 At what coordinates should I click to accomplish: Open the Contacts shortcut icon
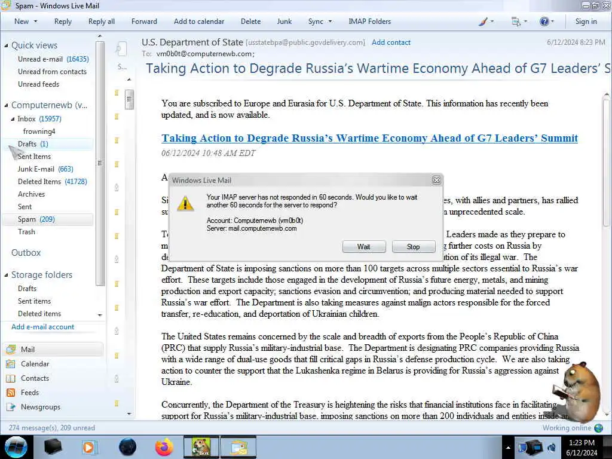coord(11,378)
